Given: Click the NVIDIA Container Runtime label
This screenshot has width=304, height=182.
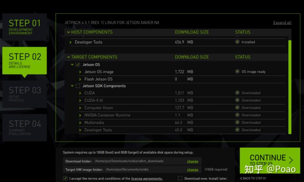Looking at the screenshot, I should point(107,115).
